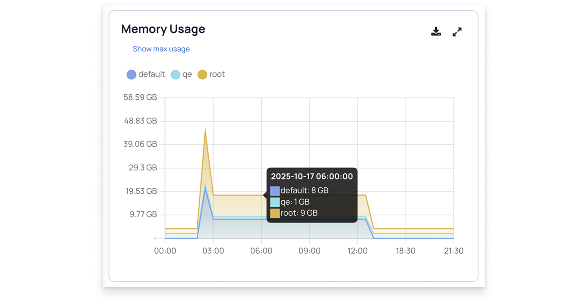Click the 21:30 x-axis time label
The image size is (587, 304).
454,251
